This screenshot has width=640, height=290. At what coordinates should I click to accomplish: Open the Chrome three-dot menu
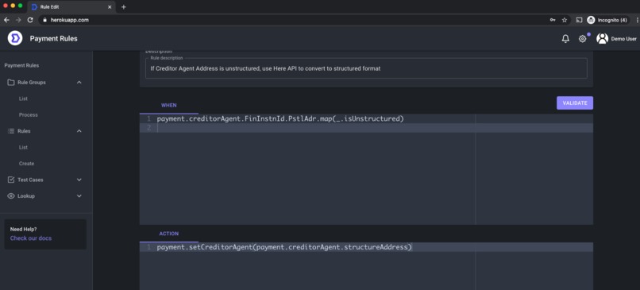(x=637, y=20)
